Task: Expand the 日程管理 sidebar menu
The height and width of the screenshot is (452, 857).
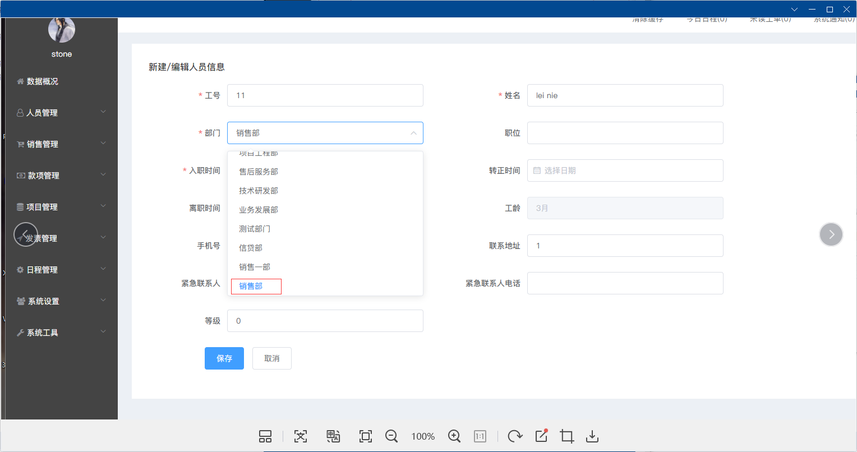Action: pyautogui.click(x=62, y=270)
